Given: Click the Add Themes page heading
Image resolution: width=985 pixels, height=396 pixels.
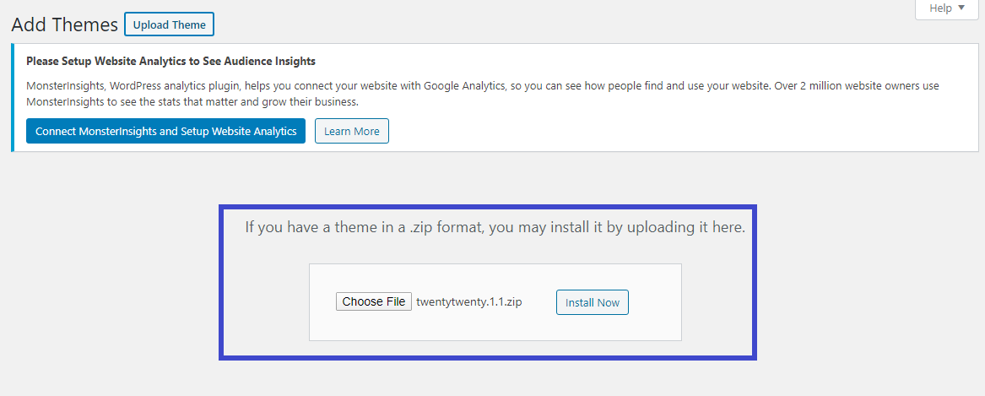Looking at the screenshot, I should coord(65,25).
